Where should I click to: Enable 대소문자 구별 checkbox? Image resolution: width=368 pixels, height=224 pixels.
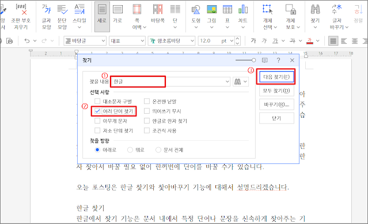coord(97,102)
